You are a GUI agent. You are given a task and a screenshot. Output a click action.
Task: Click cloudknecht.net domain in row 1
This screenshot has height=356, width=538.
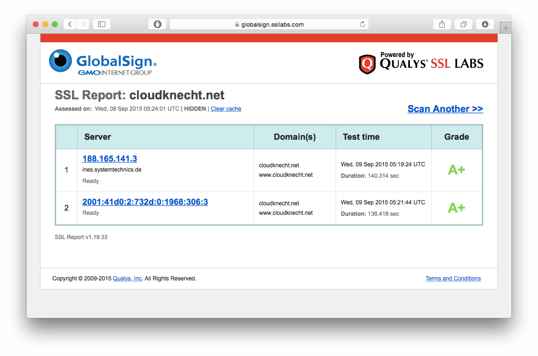(279, 165)
